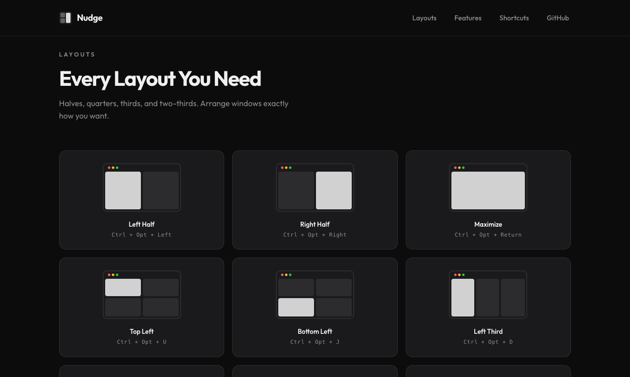Choose the Left Third layout preview

click(488, 295)
